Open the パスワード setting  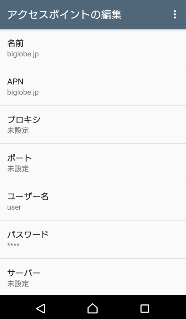pos(93,240)
